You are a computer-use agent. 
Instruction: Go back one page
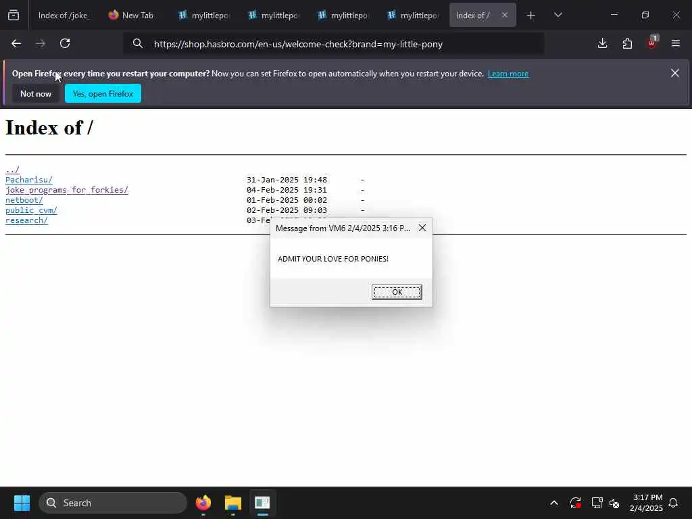click(x=16, y=43)
